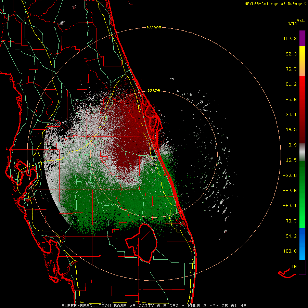Click the [KT] units label
Image resolution: width=308 pixels, height=308 pixels.
pos(292,24)
